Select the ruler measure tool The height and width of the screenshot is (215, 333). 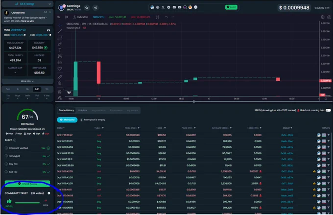(x=60, y=77)
